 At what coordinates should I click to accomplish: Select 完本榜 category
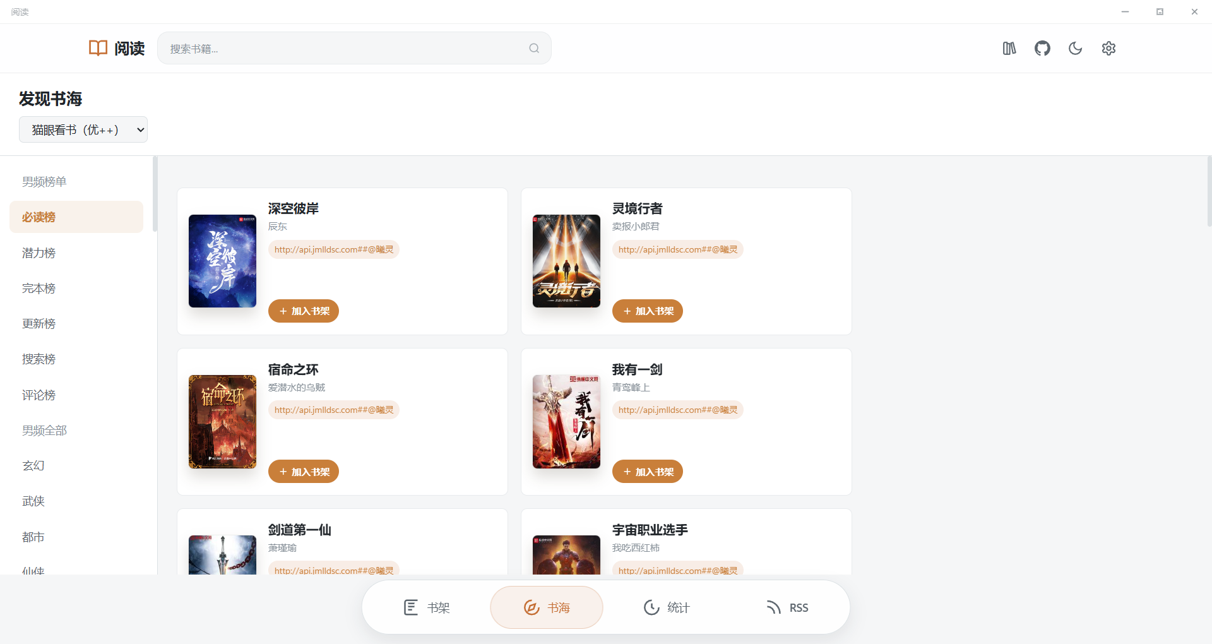[76, 289]
